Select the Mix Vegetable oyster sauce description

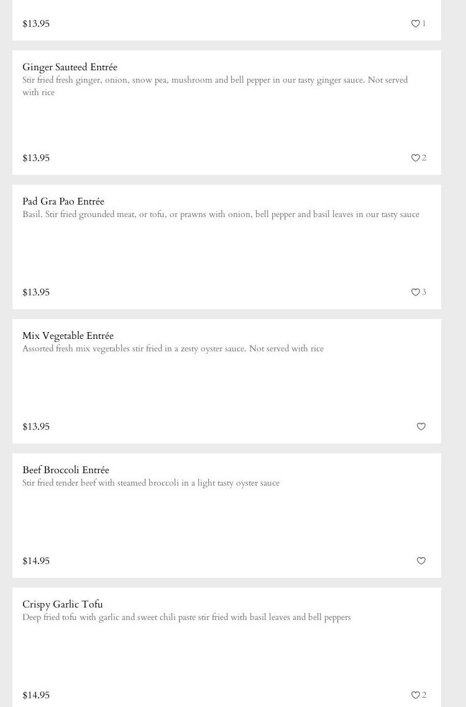click(173, 349)
